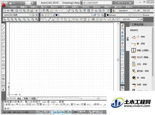Select the Erase tool in modify toolbar
The width and height of the screenshot is (155, 115).
click(122, 25)
